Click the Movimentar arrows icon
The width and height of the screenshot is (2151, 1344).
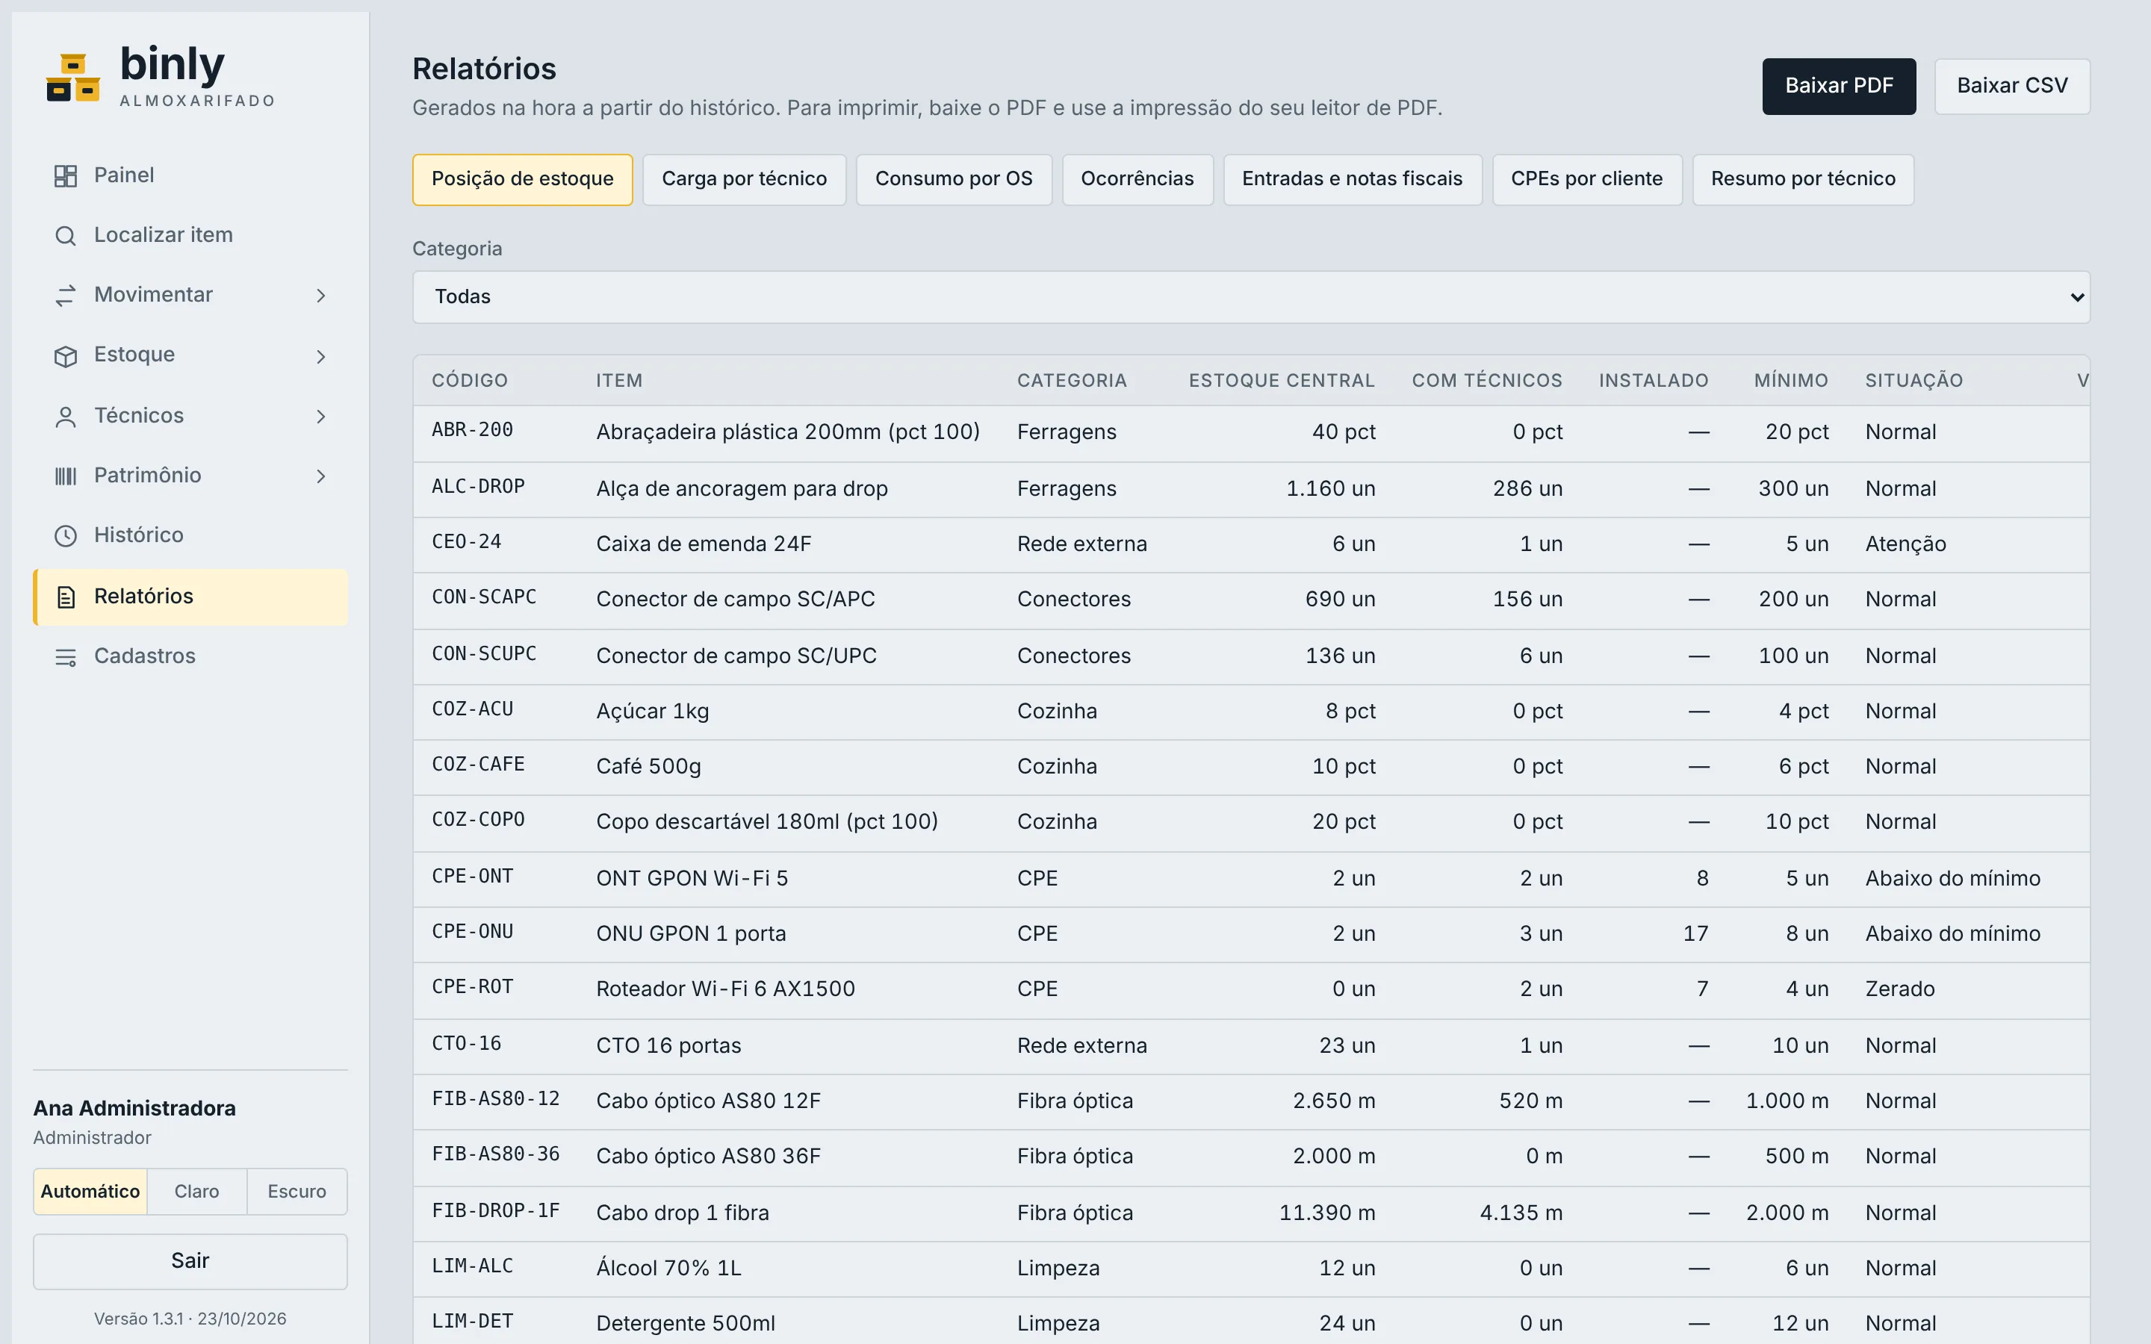pos(66,295)
